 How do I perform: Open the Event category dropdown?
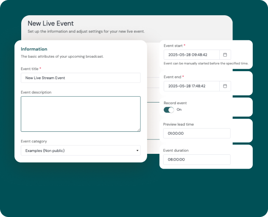pos(81,150)
